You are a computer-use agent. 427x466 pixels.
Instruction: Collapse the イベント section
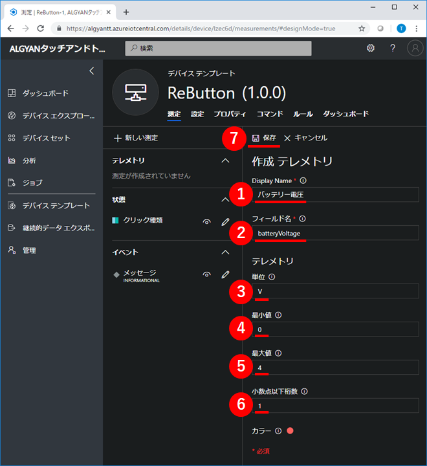[225, 252]
